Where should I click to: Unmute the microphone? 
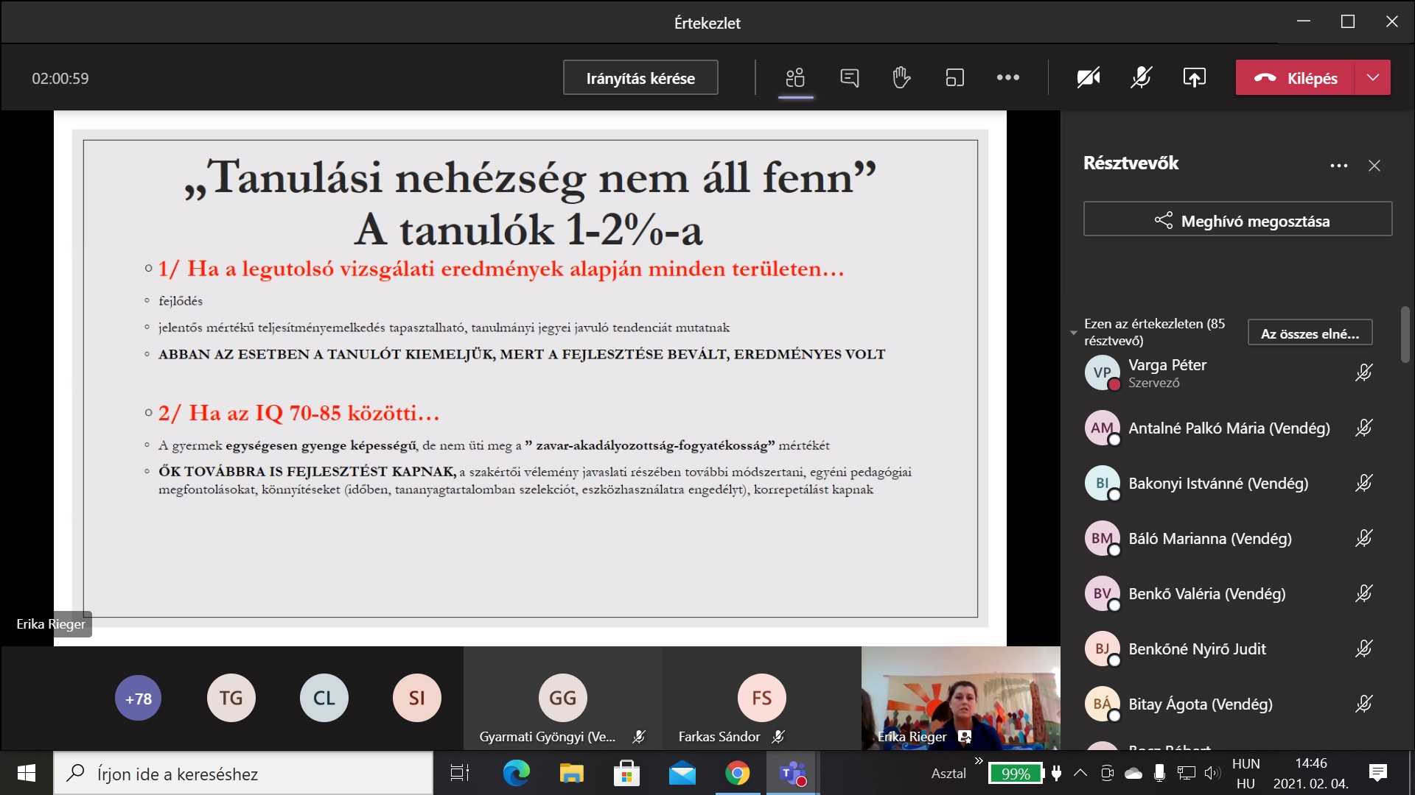tap(1141, 77)
